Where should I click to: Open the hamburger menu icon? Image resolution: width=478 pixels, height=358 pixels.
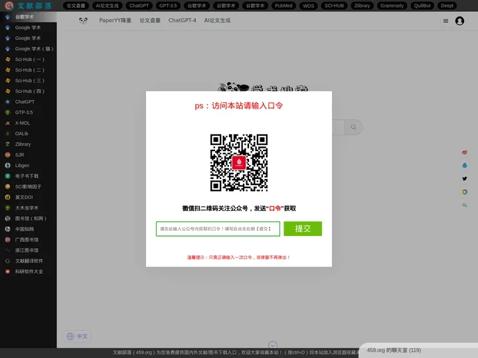click(445, 21)
